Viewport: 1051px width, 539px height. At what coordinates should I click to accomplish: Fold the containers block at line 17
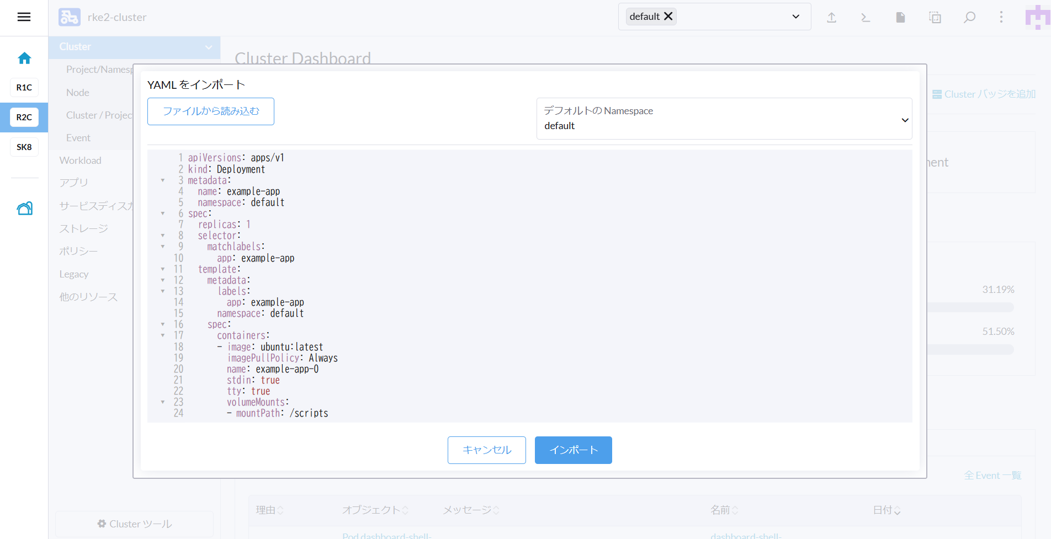click(163, 335)
